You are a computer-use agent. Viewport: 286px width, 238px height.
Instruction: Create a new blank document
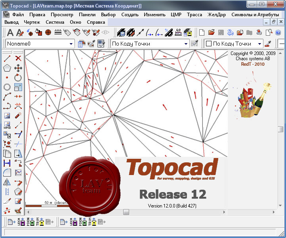[202, 32]
